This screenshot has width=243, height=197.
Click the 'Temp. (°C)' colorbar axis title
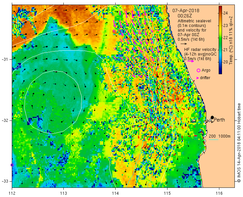[231, 55]
